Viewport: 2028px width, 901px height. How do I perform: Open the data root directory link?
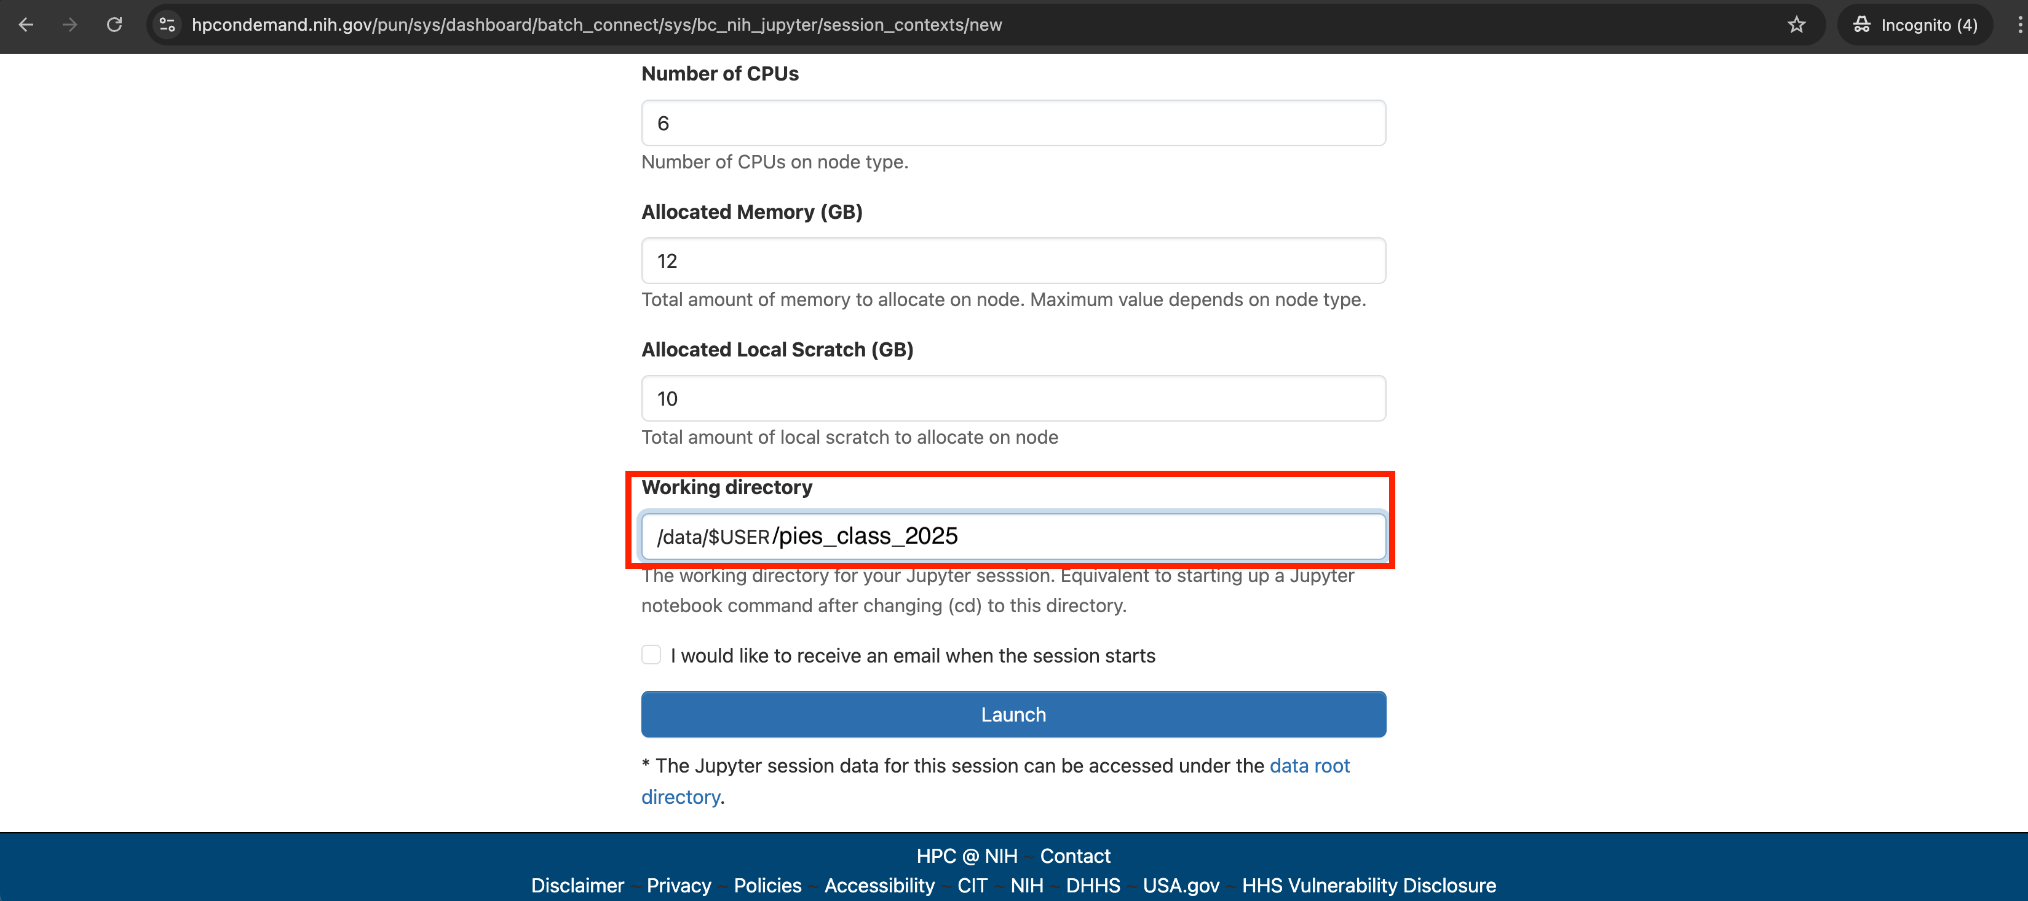1309,766
